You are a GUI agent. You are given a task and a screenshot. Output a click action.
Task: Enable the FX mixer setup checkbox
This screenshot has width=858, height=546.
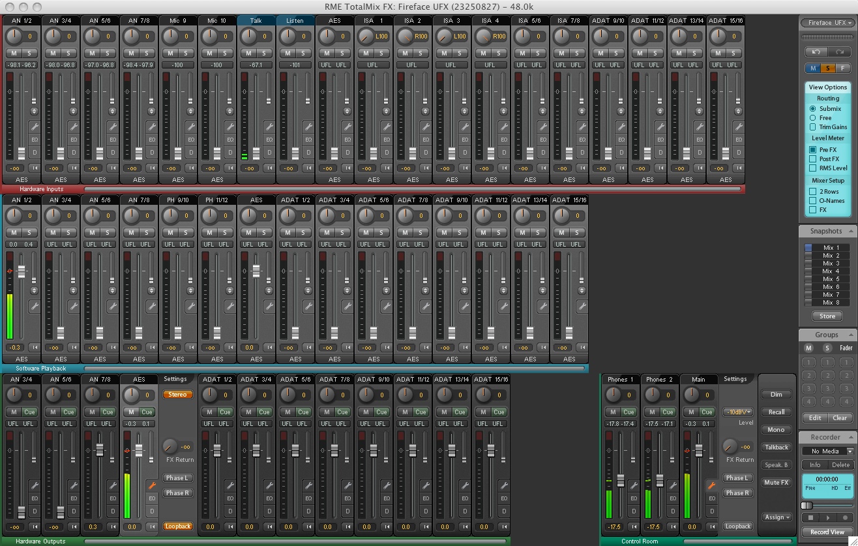[x=813, y=210]
